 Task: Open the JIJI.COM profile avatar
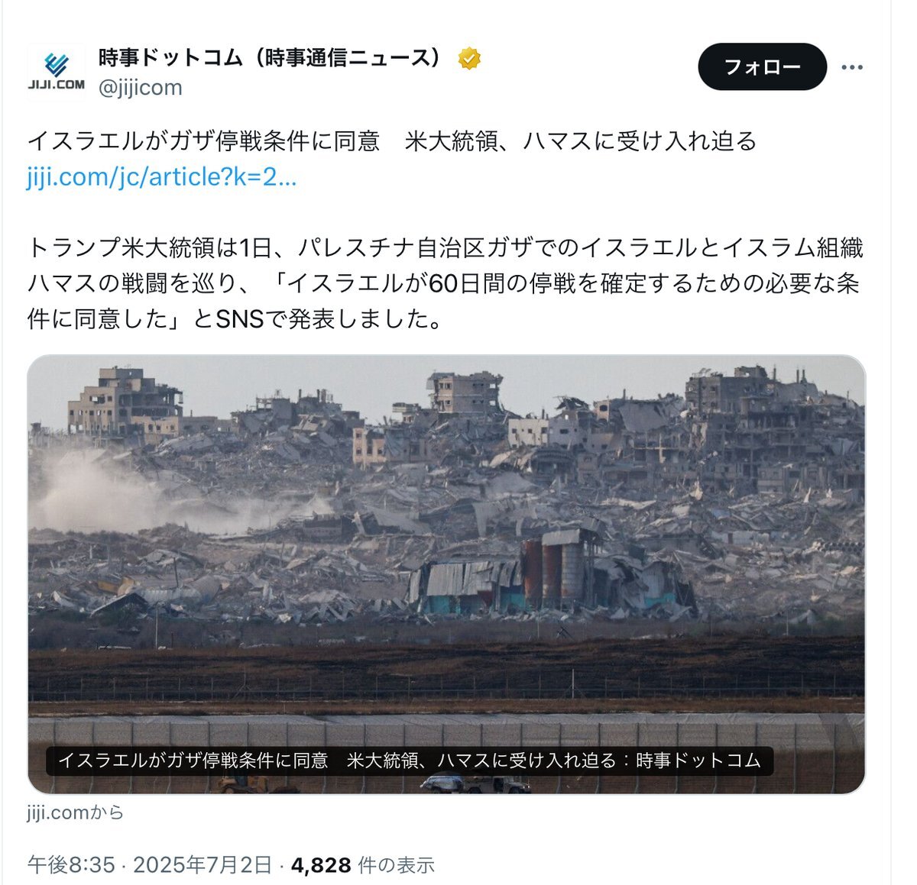pyautogui.click(x=57, y=72)
